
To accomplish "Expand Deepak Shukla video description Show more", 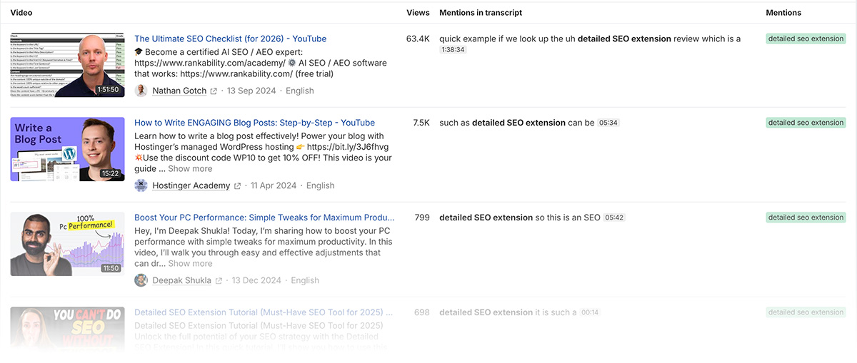I will point(190,264).
